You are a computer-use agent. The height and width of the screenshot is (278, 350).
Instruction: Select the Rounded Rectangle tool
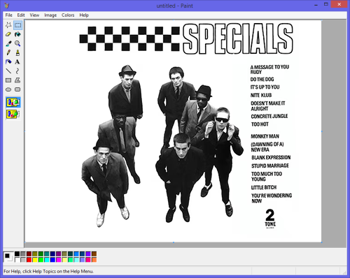(x=17, y=89)
